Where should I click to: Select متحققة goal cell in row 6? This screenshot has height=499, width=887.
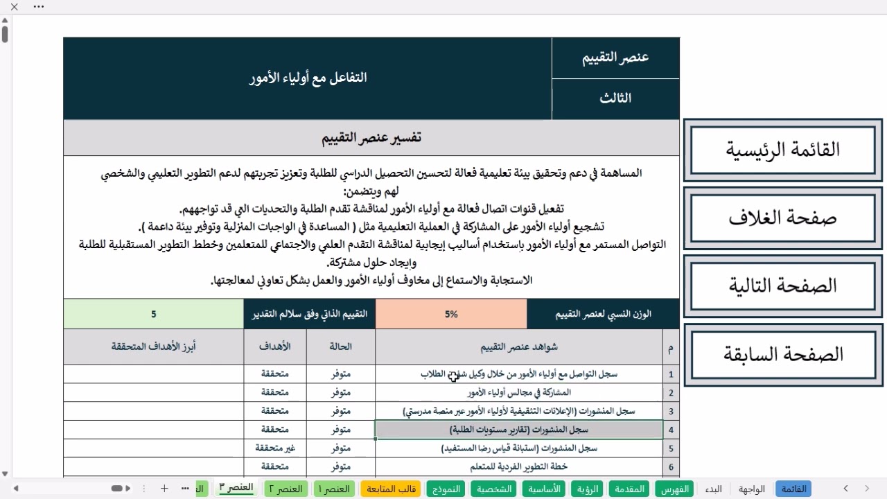275,467
